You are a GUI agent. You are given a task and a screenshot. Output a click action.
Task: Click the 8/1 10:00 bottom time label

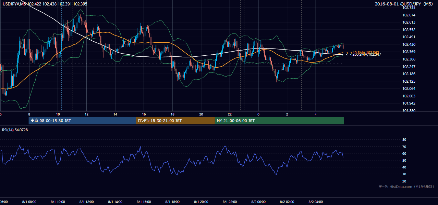point(58,202)
